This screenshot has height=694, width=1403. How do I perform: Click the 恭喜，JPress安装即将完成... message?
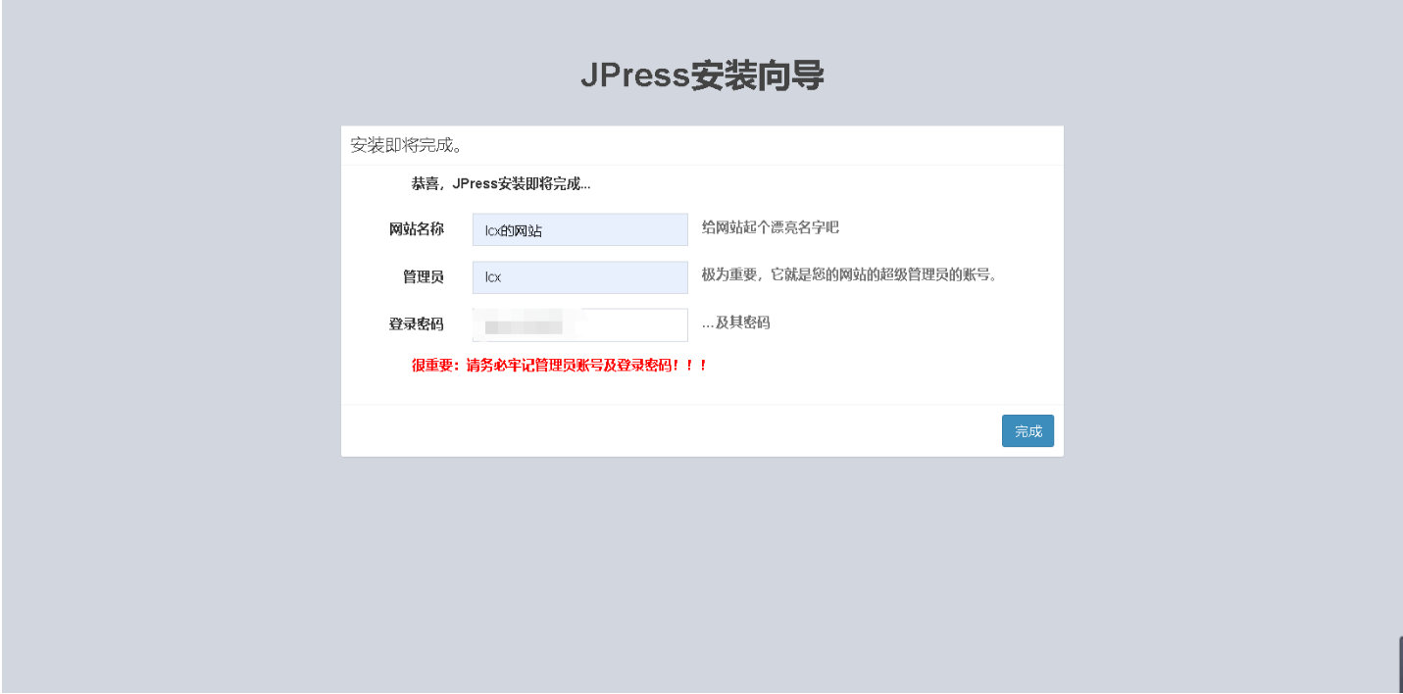pos(501,183)
